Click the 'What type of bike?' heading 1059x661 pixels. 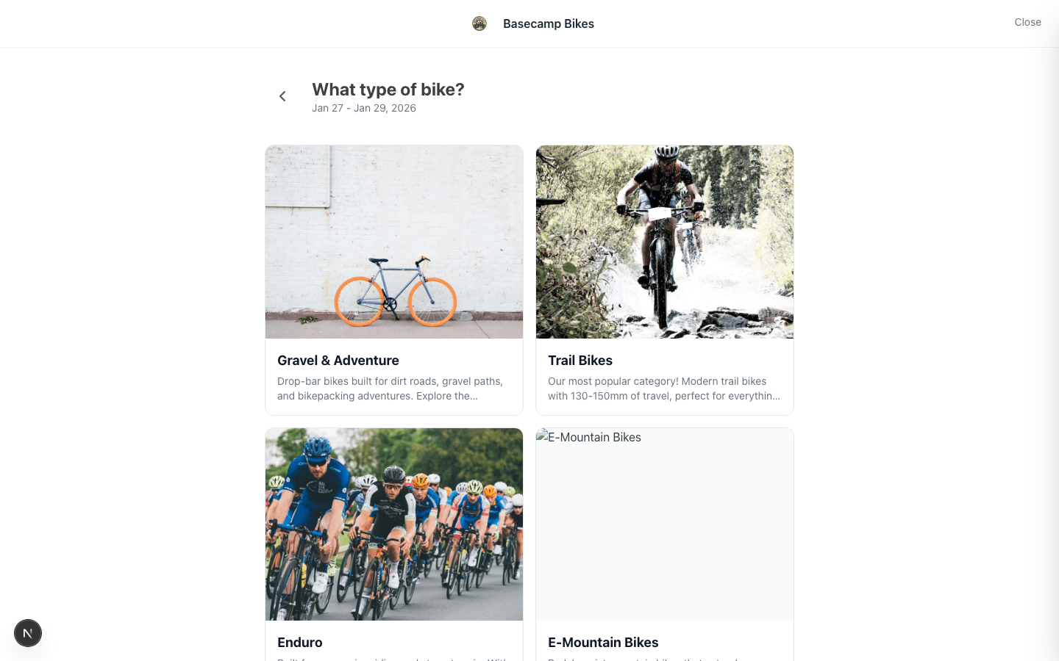pos(388,90)
